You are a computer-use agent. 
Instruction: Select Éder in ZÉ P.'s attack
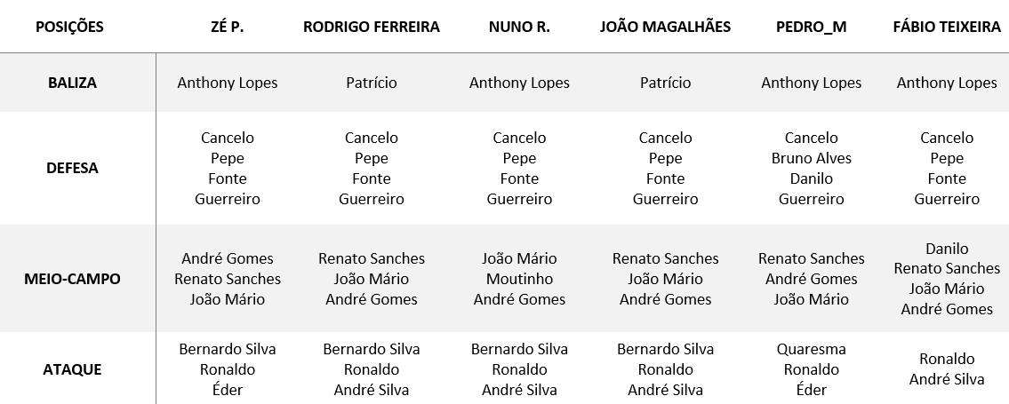228,390
